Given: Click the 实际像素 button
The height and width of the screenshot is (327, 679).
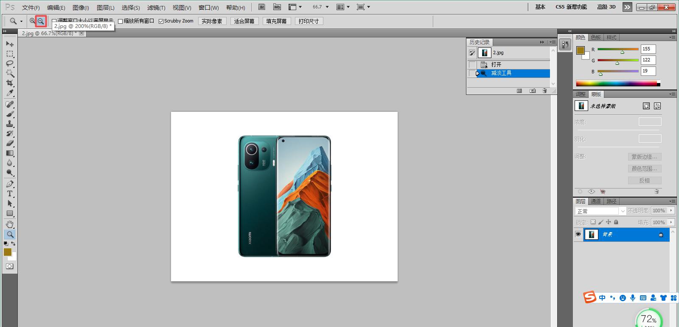Looking at the screenshot, I should [x=212, y=21].
